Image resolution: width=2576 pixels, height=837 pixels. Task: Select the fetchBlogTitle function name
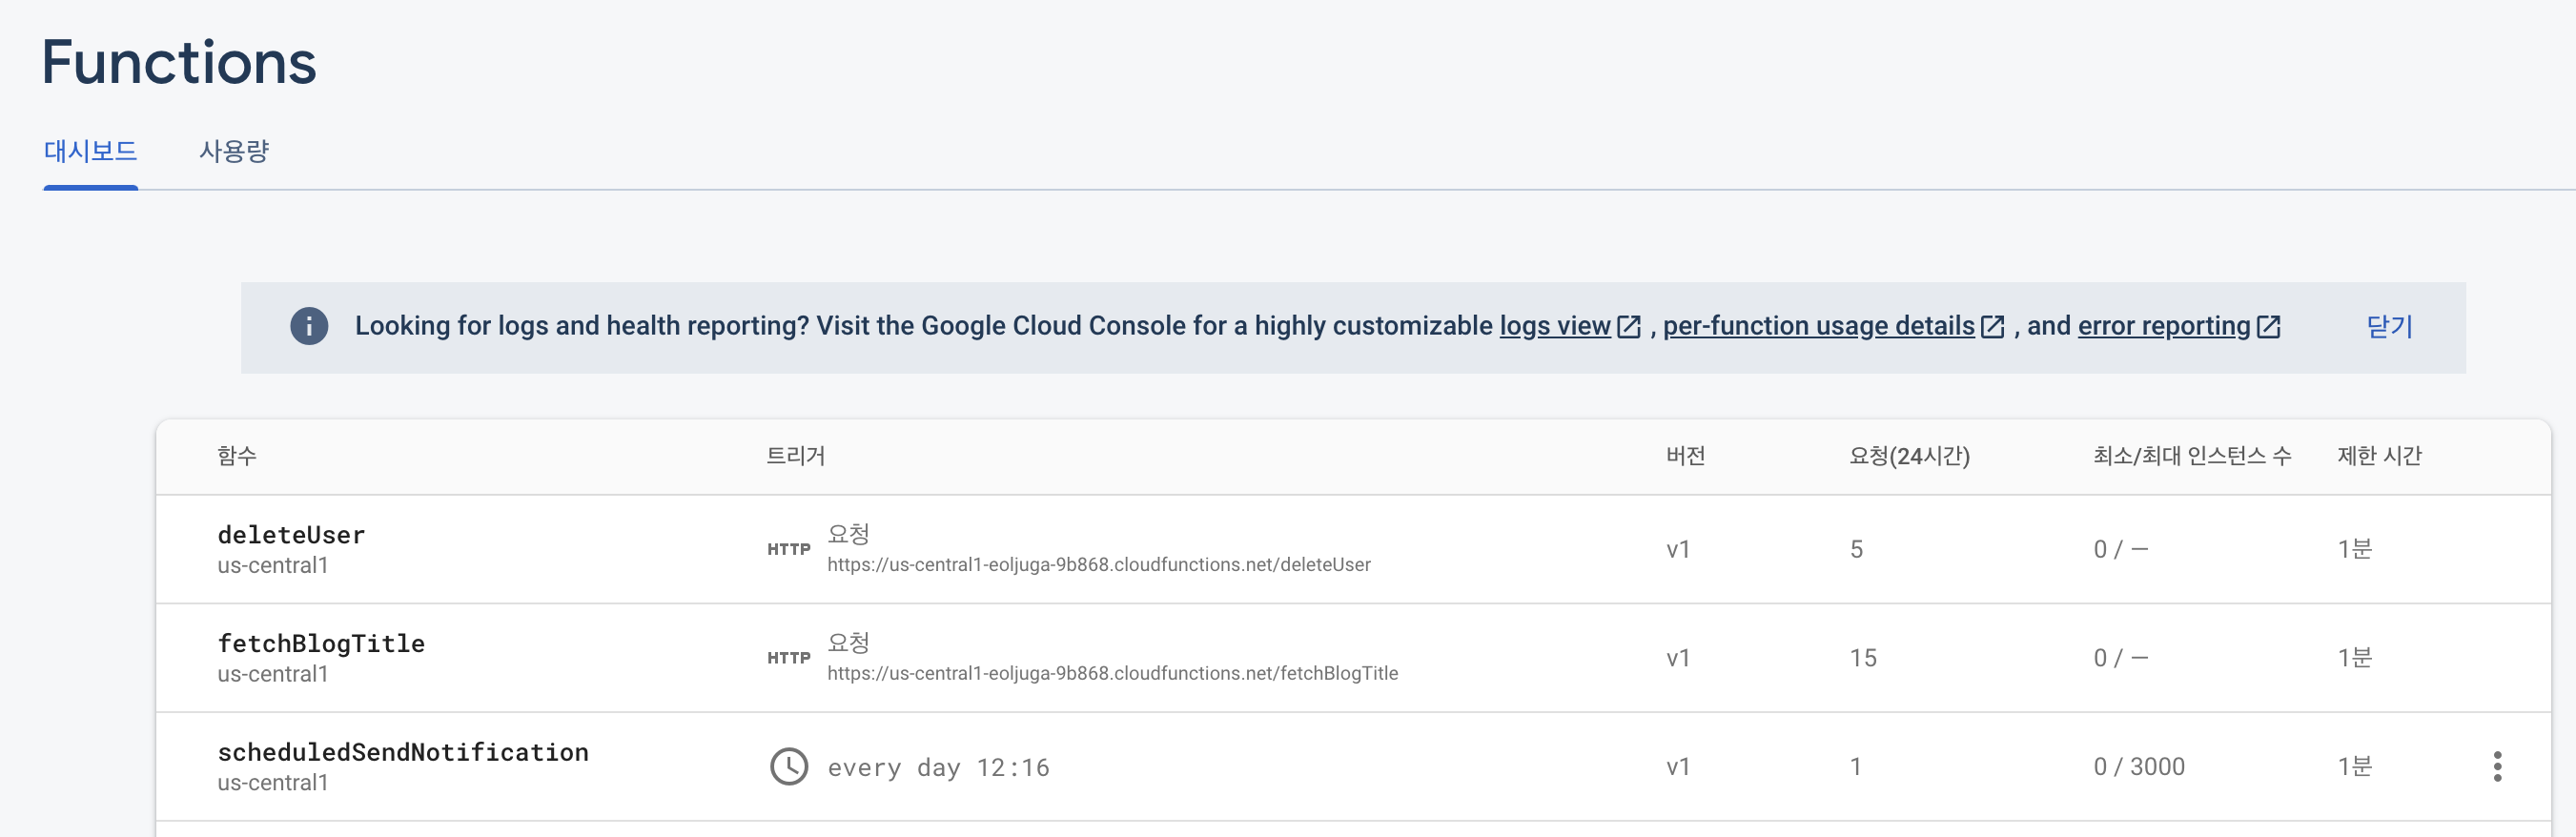[321, 644]
